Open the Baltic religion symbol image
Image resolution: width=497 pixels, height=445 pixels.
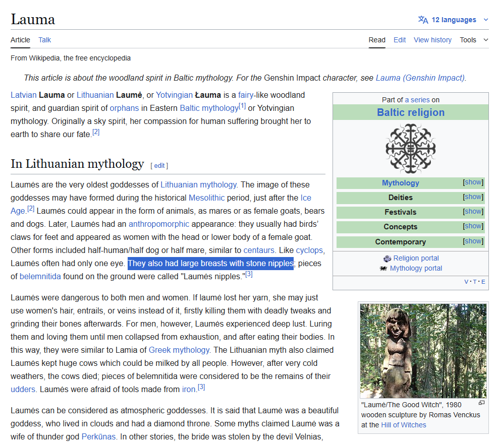pyautogui.click(x=411, y=149)
